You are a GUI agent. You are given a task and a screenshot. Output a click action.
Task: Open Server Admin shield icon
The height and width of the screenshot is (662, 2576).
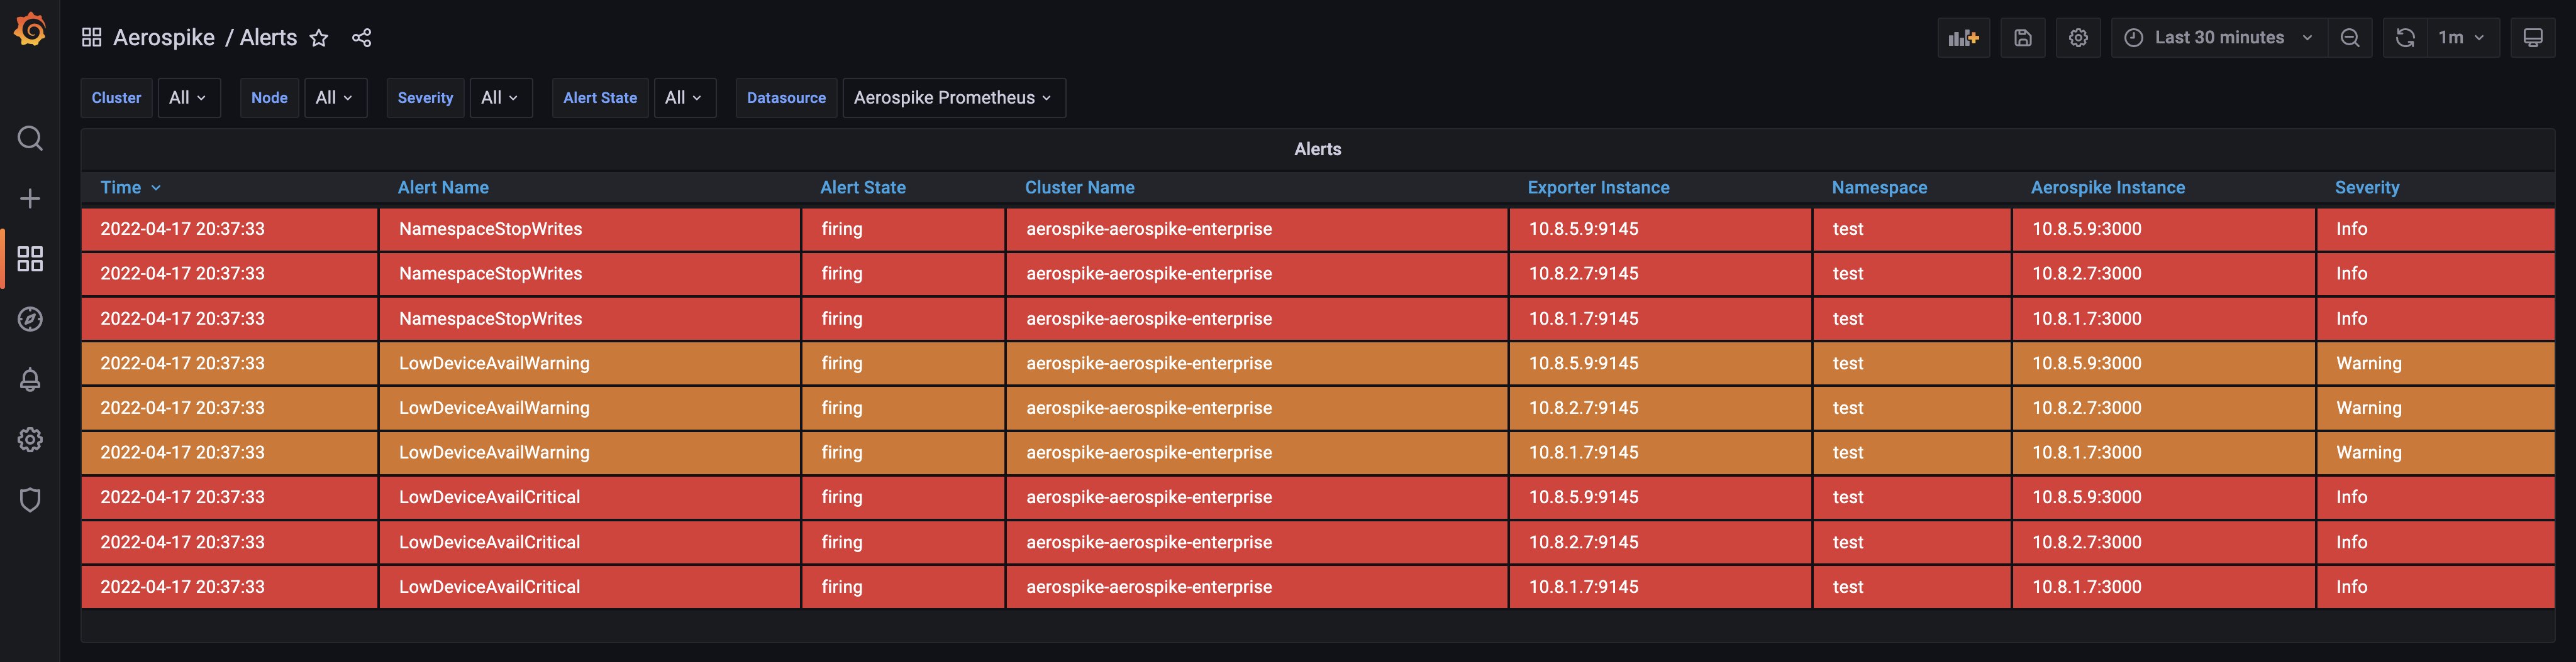30,499
